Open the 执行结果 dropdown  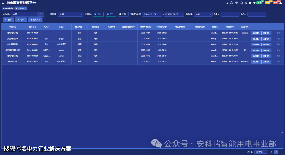click(x=203, y=14)
